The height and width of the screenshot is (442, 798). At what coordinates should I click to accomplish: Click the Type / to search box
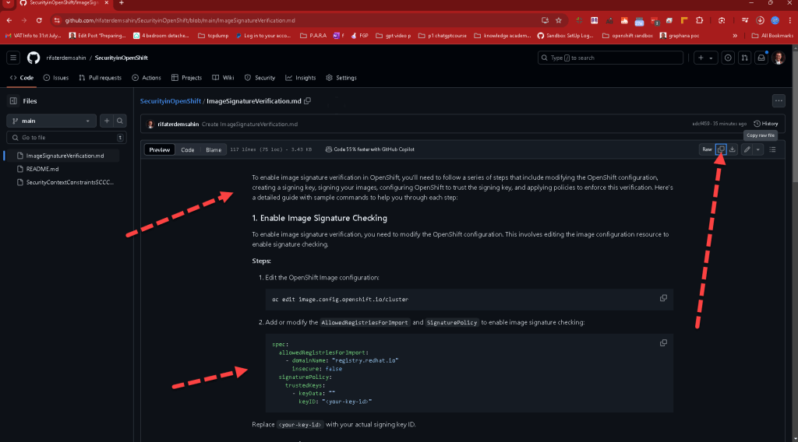610,58
